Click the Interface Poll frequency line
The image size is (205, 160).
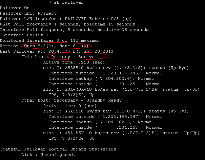click(74, 30)
